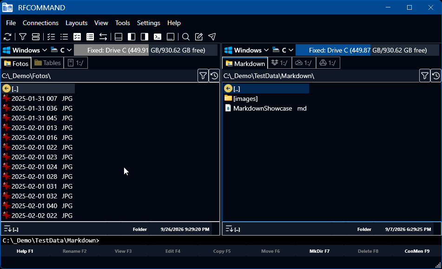
Task: Toggle the filled details list view icon
Action: (90, 37)
